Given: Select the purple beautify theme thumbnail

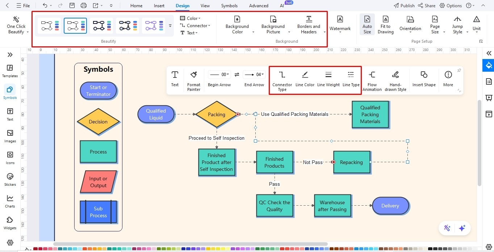Looking at the screenshot, I should (154, 26).
